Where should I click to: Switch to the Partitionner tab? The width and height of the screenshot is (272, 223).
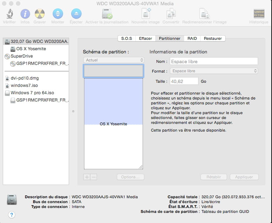click(169, 38)
